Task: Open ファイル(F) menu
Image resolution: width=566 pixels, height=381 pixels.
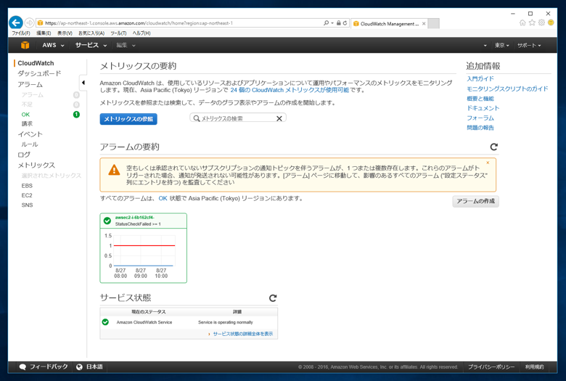Action: tap(21, 33)
